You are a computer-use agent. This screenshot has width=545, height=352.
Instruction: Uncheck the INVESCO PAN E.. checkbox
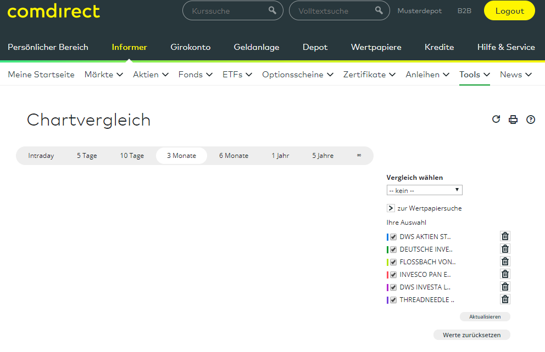click(x=393, y=275)
